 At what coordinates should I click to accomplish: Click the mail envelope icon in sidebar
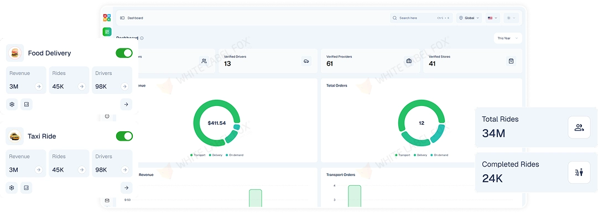[x=107, y=200]
